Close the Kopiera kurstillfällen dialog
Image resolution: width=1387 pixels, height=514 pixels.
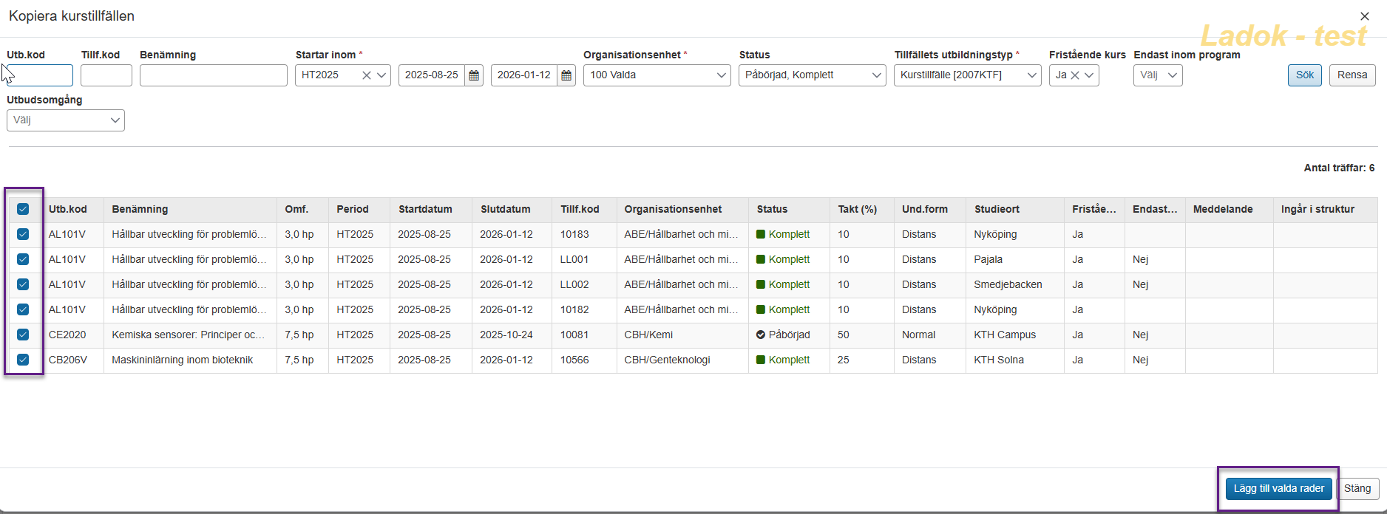coord(1364,16)
